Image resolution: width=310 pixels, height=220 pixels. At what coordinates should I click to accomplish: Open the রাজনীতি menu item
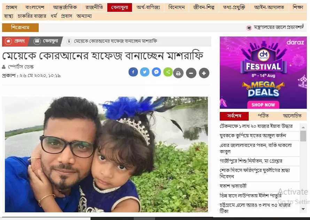94,8
